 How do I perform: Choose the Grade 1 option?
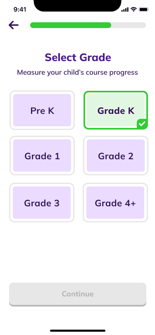[42, 156]
